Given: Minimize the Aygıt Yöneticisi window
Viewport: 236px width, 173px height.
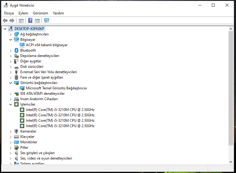Looking at the screenshot, I should pos(200,5).
